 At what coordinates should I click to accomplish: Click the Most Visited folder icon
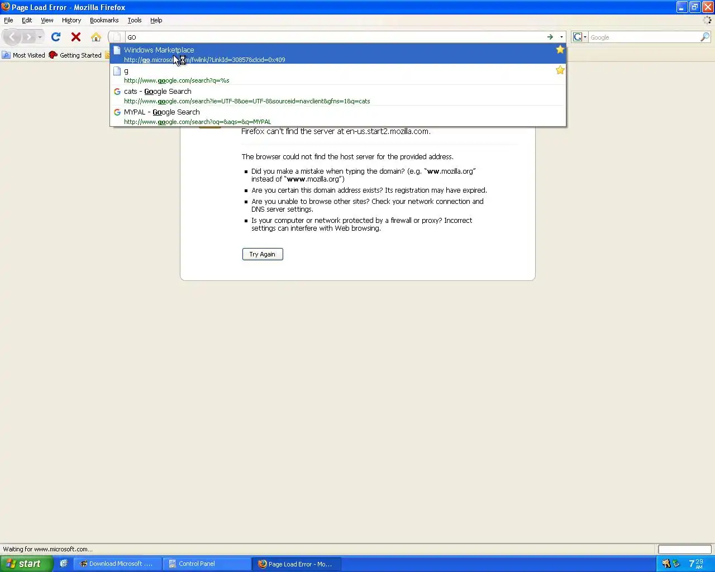coord(6,55)
